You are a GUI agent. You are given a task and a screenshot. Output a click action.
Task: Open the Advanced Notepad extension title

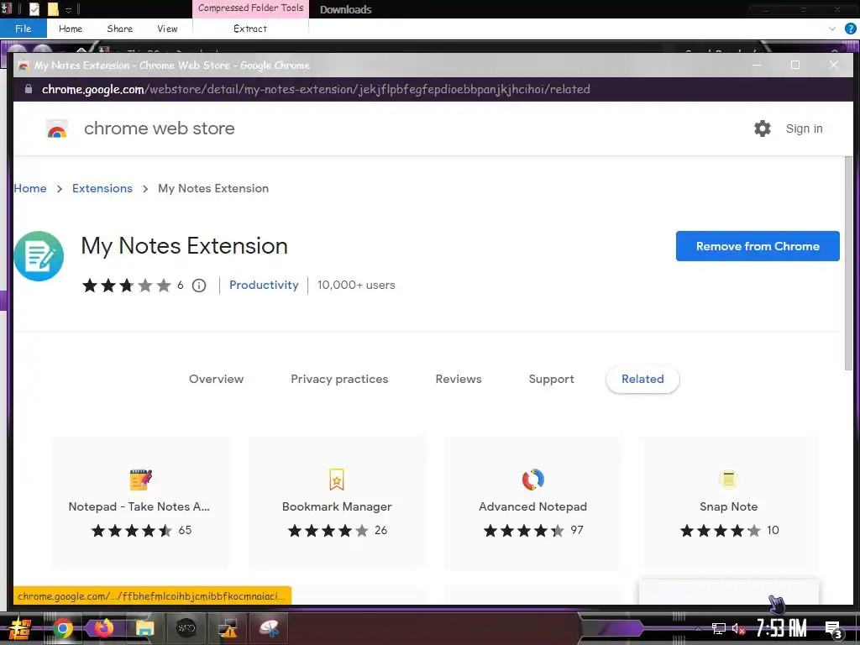pos(532,506)
